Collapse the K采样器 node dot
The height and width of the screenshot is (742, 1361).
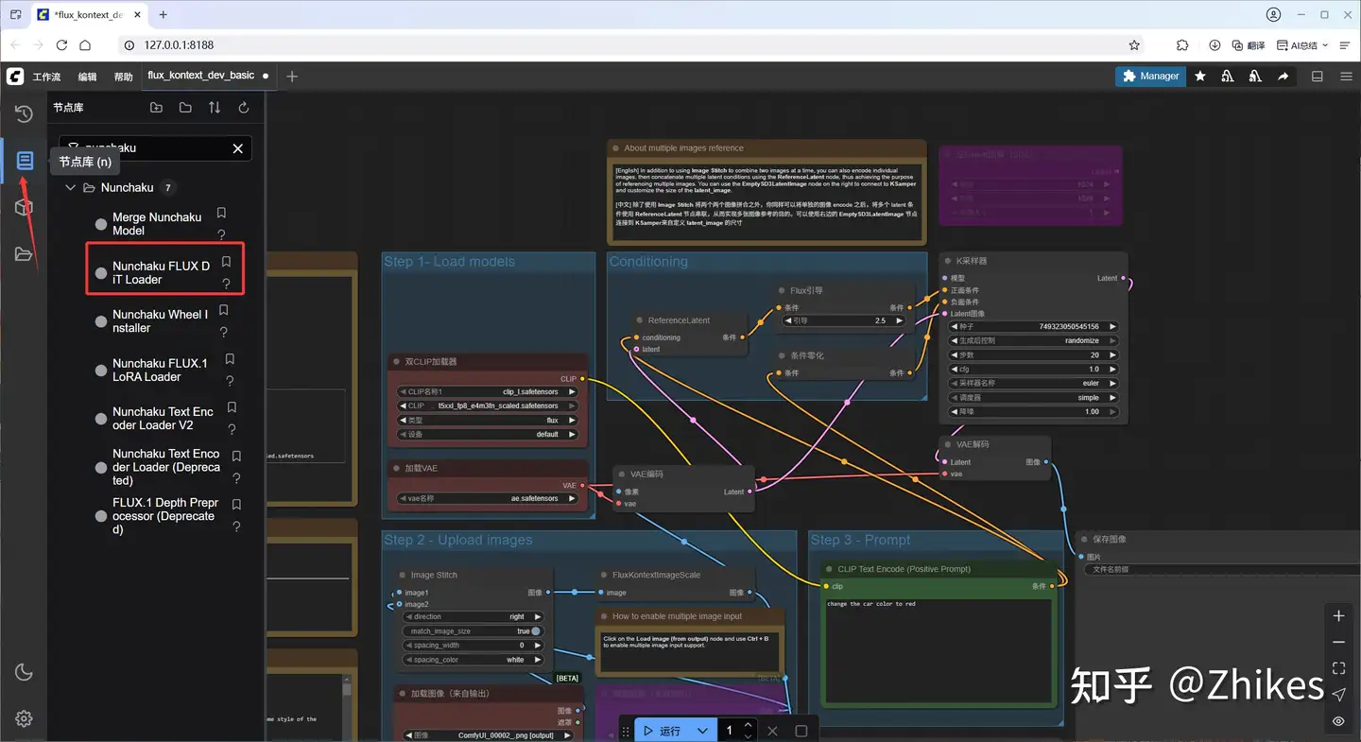click(x=946, y=261)
